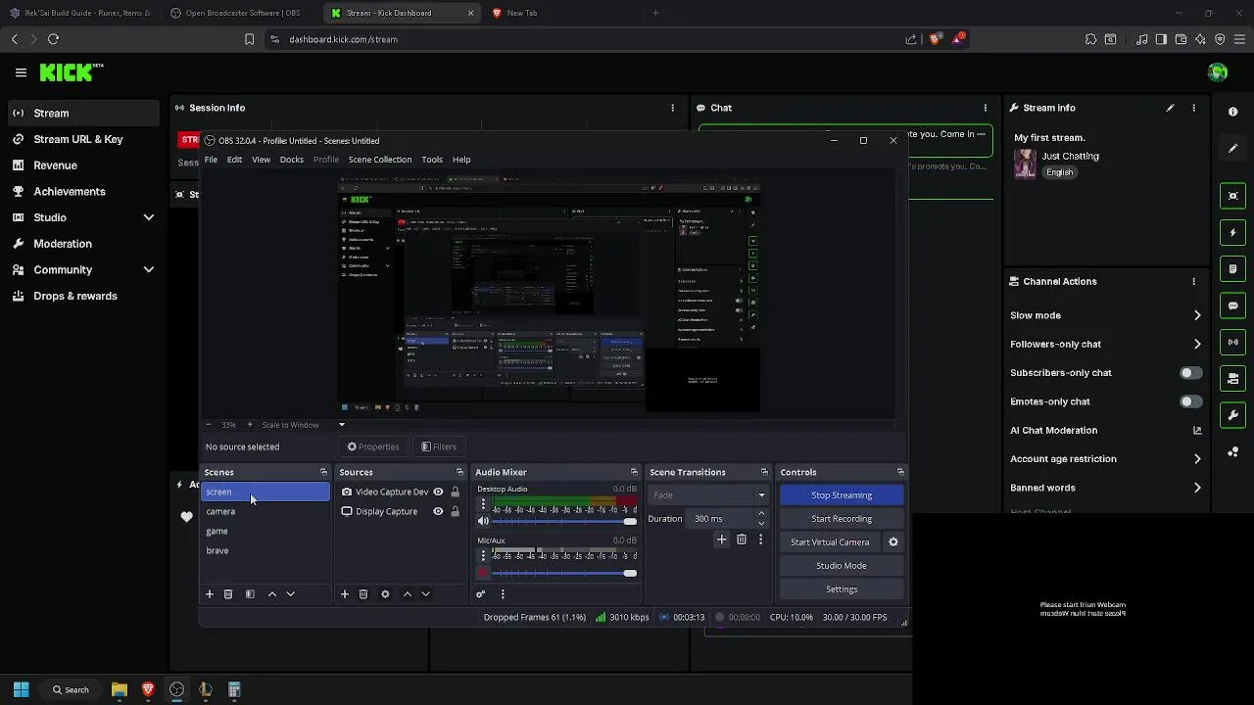
Task: Click Studio Mode button
Action: [x=842, y=566]
